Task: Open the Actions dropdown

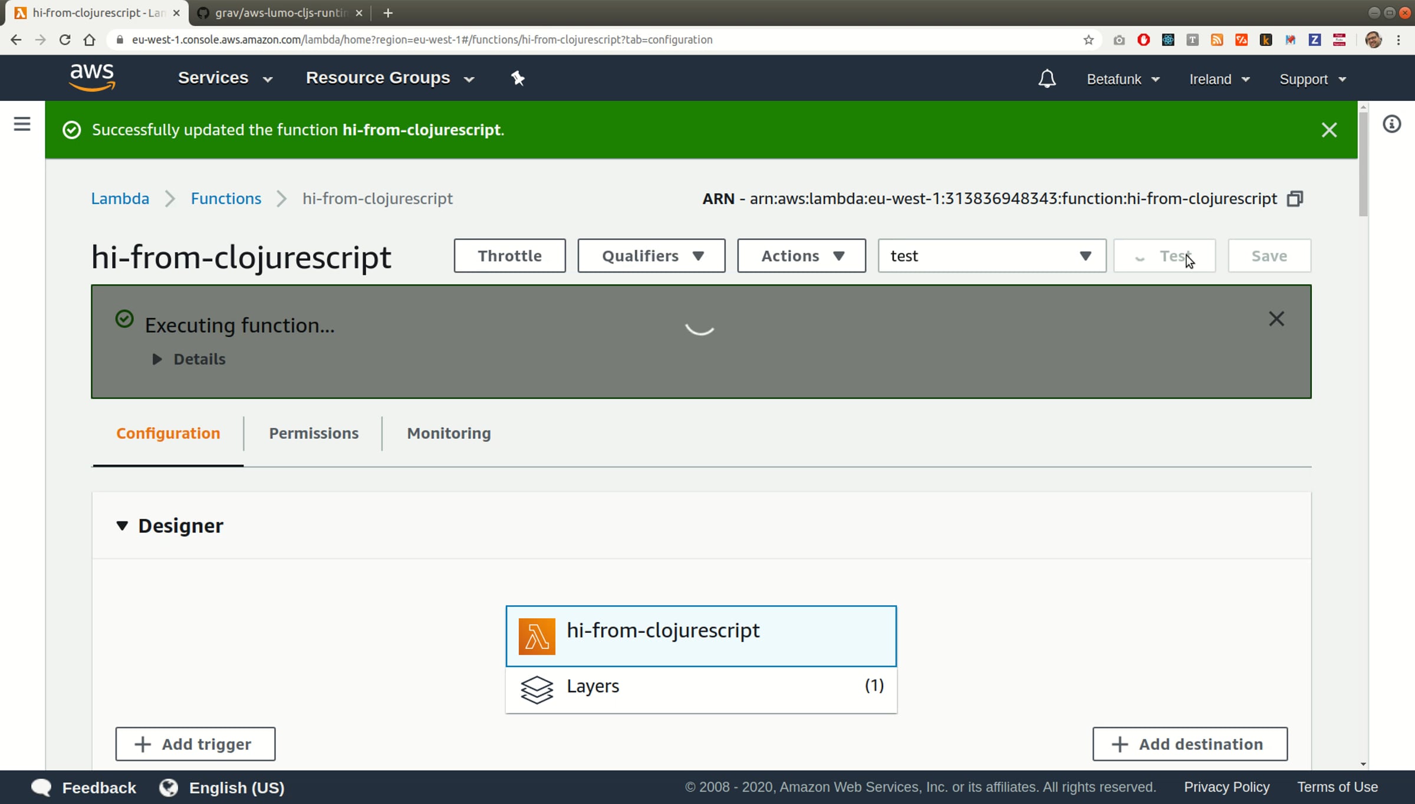Action: (802, 255)
